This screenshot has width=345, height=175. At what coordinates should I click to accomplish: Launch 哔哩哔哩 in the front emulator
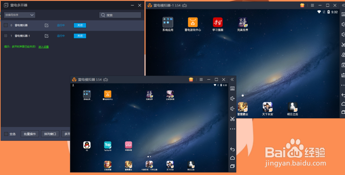click(128, 145)
